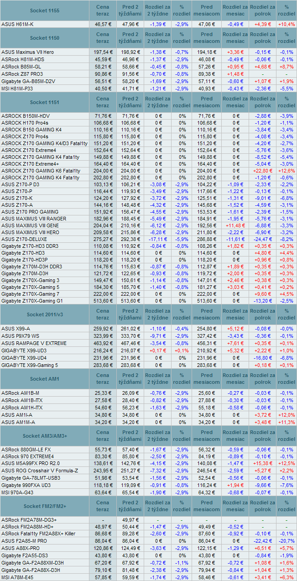Select ASUS MAXIMUS VIII RANGER name
The image size is (297, 581).
pyautogui.click(x=34, y=219)
